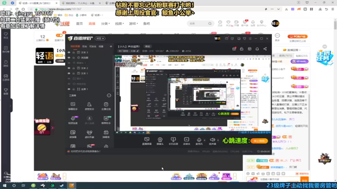The image size is (337, 189).
Task: Open 读弹幕 tool in toolbox
Action: pos(73,134)
